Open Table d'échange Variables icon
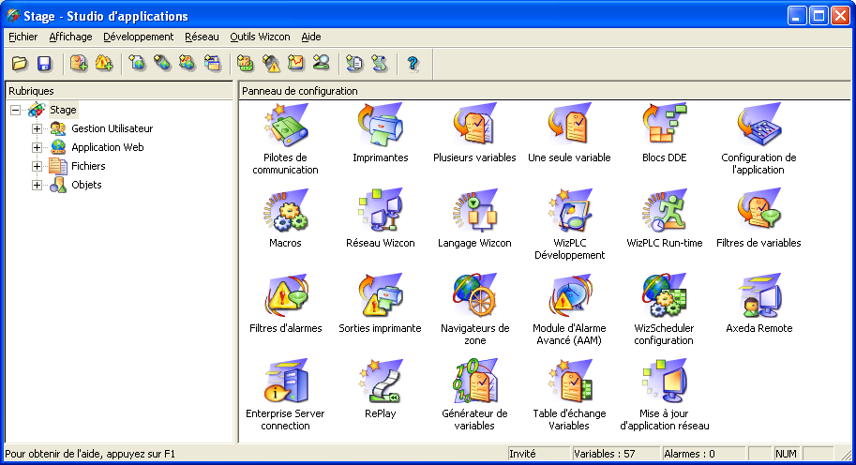Screen dimensions: 856x465 pyautogui.click(x=569, y=381)
